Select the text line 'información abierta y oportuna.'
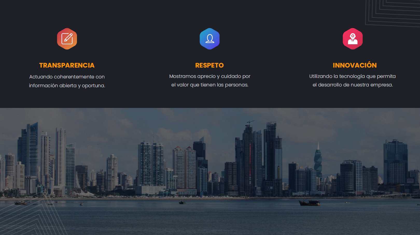The height and width of the screenshot is (235, 420). coord(67,85)
